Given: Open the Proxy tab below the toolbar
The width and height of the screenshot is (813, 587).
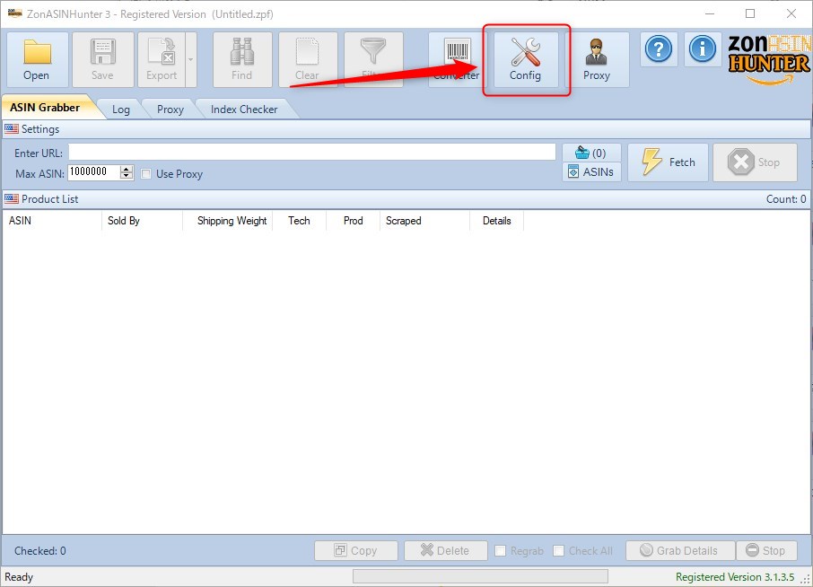Looking at the screenshot, I should [x=170, y=109].
